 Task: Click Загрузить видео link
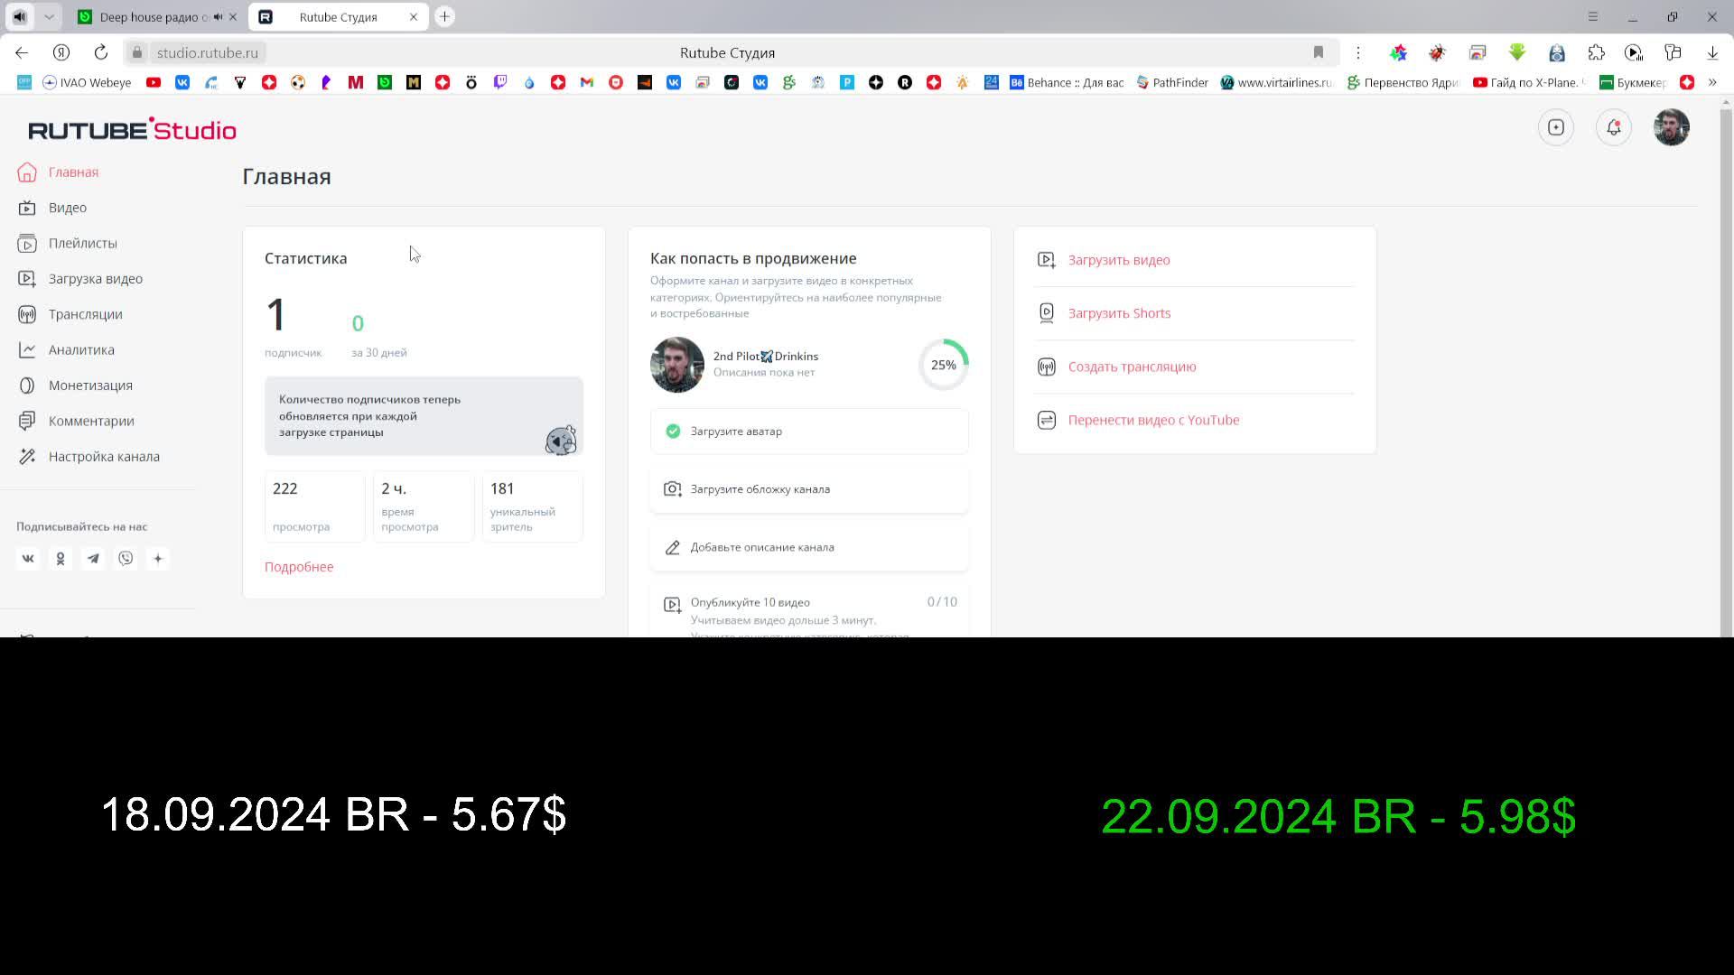1119,260
